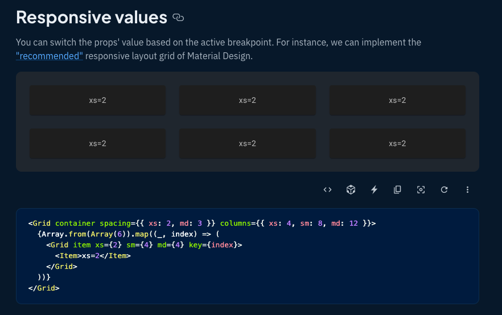Toggle the show source code icon
This screenshot has height=315, width=502.
point(327,190)
